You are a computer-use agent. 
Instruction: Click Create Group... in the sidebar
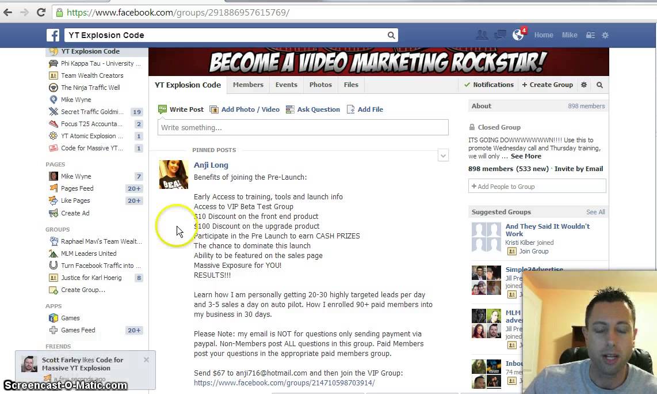click(83, 290)
